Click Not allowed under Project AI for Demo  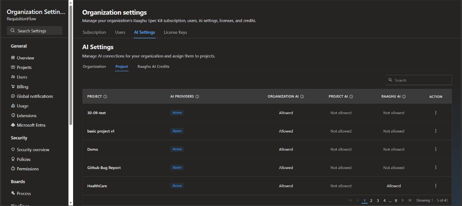coord(341,150)
